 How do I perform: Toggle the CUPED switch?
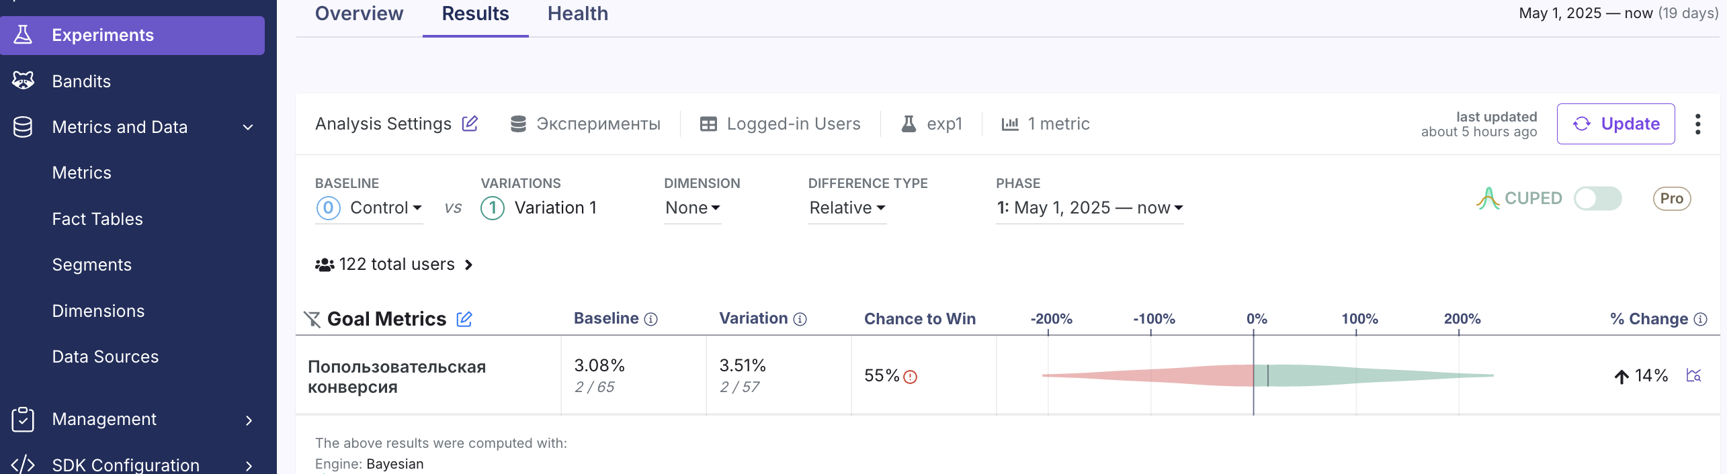click(1597, 199)
